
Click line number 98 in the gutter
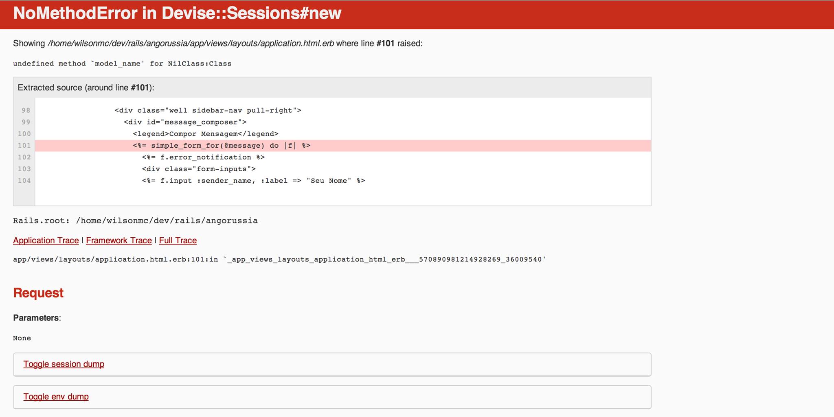[x=26, y=110]
